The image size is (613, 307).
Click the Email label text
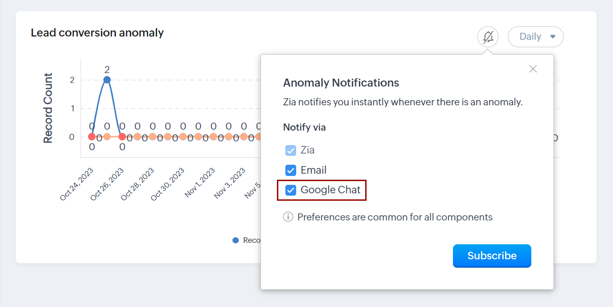314,170
